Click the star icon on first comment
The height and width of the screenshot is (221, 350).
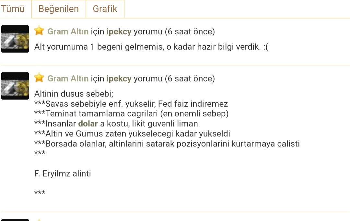[x=39, y=31]
